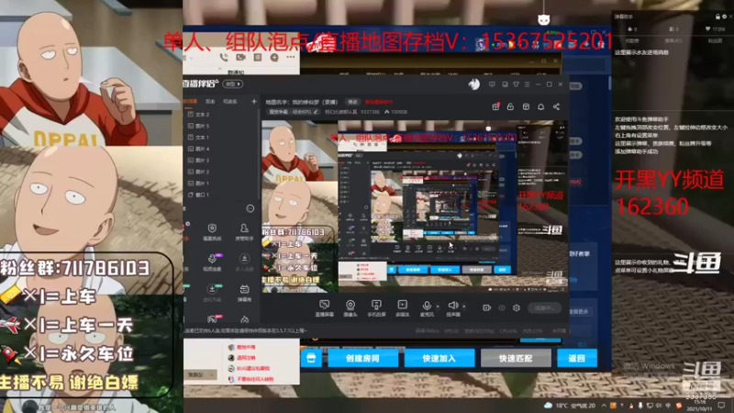Click the 修改 button beside the room title
Viewport: 734px width, 413px height.
352,102
